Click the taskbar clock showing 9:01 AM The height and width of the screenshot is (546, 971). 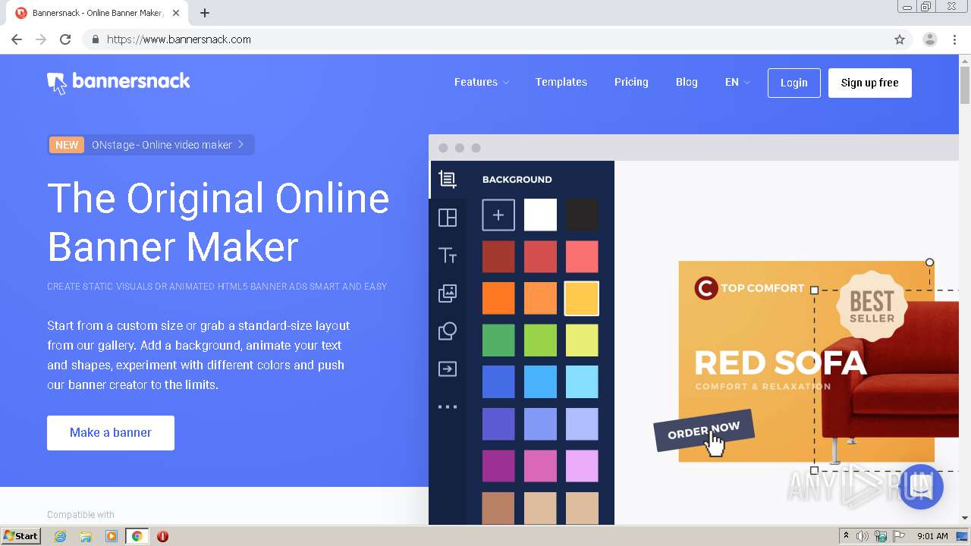[x=932, y=536]
